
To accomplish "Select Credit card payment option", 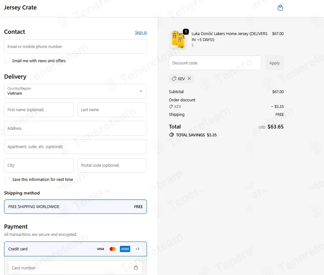I will (x=75, y=249).
